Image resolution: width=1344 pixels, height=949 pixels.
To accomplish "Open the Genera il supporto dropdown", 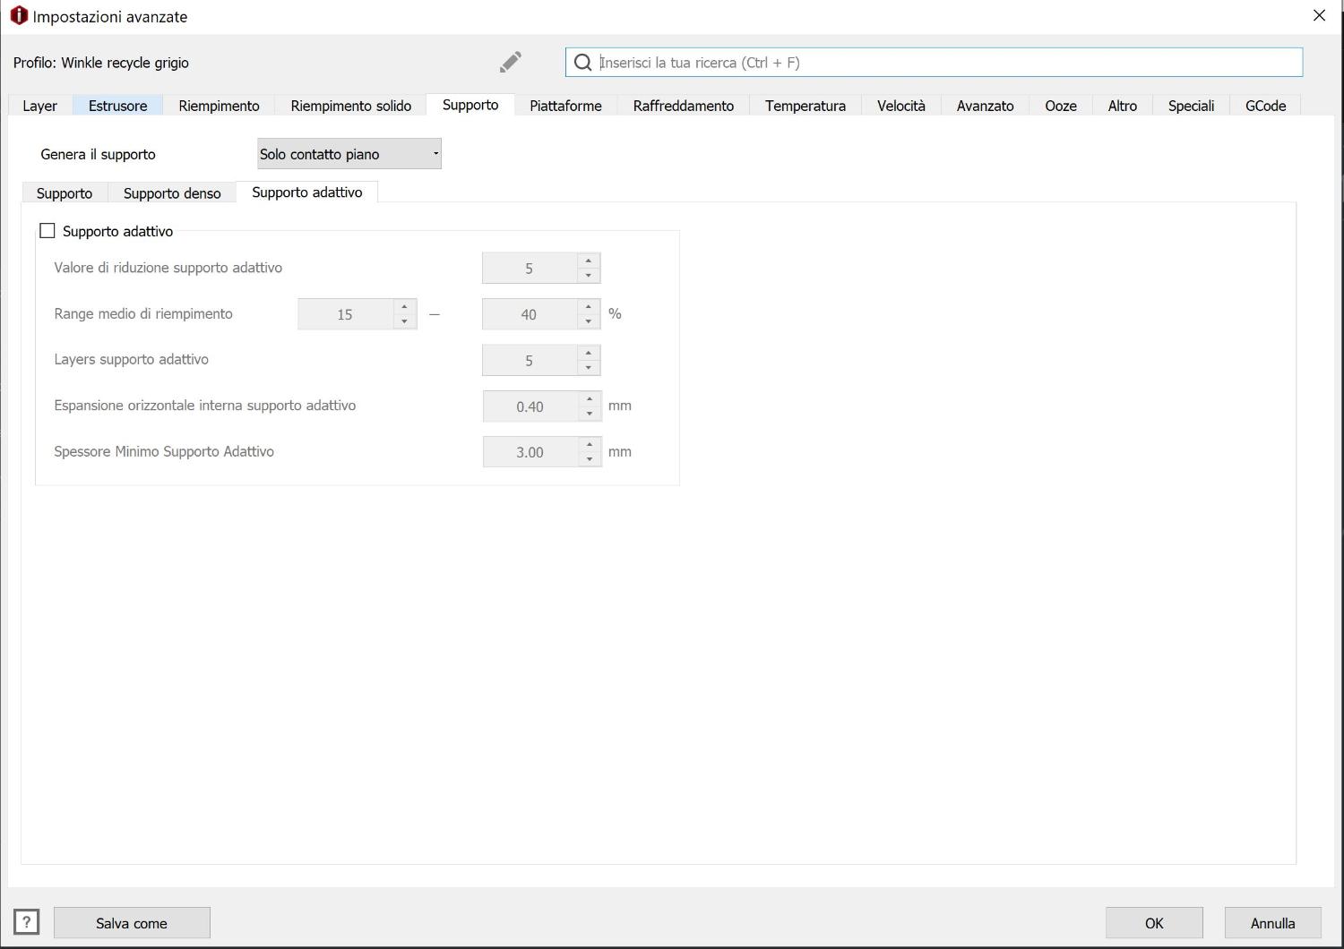I will [x=349, y=154].
